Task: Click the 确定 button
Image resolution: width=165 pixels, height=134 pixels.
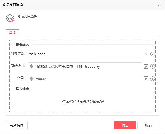Action: pyautogui.click(x=125, y=125)
